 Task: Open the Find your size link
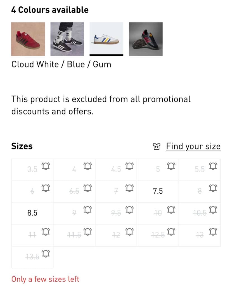click(x=193, y=146)
